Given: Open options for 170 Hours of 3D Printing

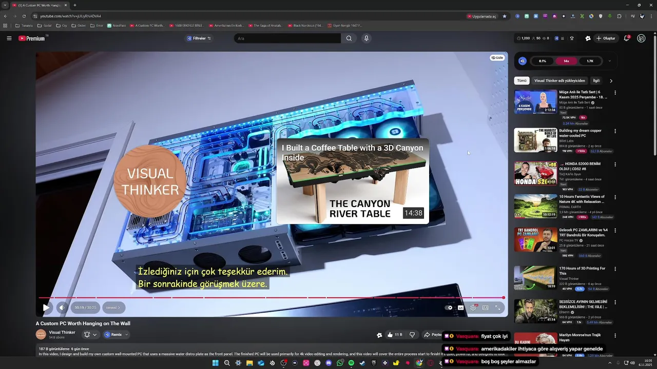Looking at the screenshot, I should click(615, 269).
